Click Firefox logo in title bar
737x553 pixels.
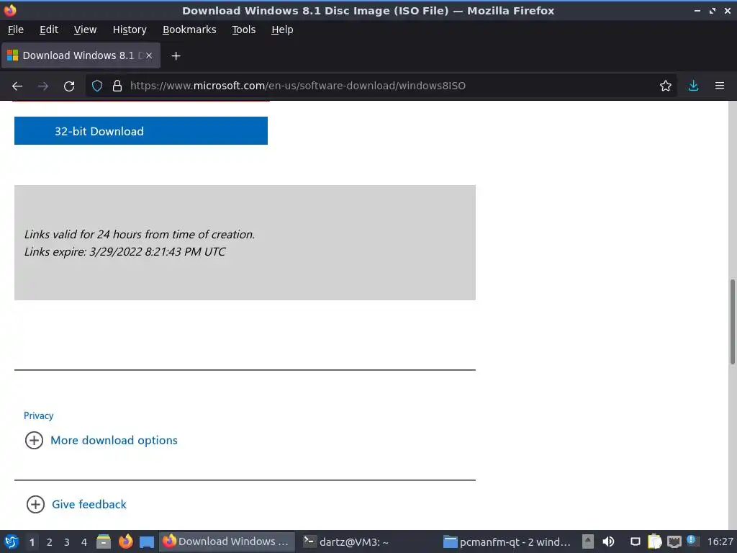pos(10,10)
